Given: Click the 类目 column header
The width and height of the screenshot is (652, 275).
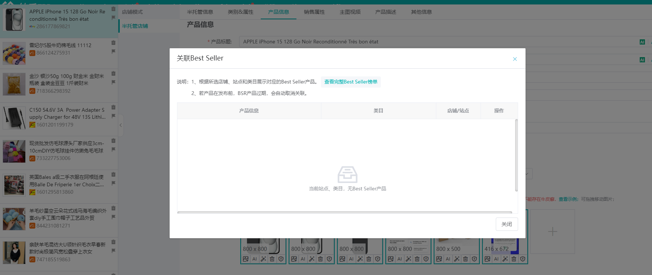Looking at the screenshot, I should point(378,111).
